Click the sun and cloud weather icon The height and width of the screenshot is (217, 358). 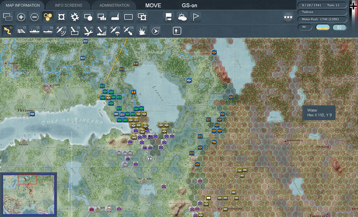point(182,17)
